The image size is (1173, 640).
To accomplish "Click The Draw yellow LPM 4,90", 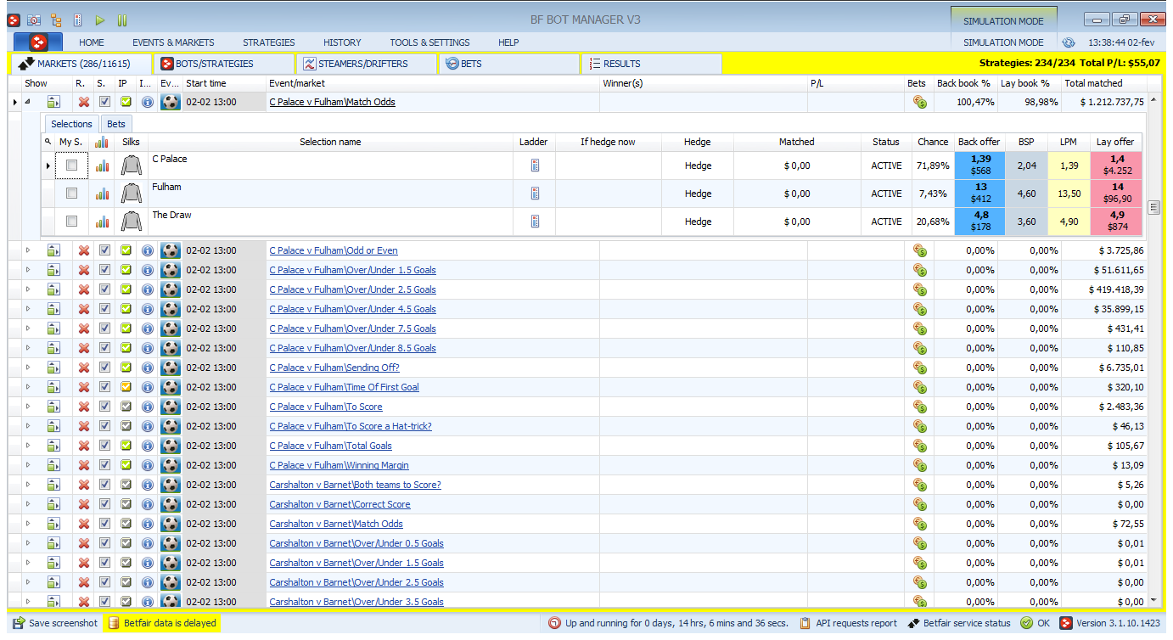I will tap(1069, 222).
